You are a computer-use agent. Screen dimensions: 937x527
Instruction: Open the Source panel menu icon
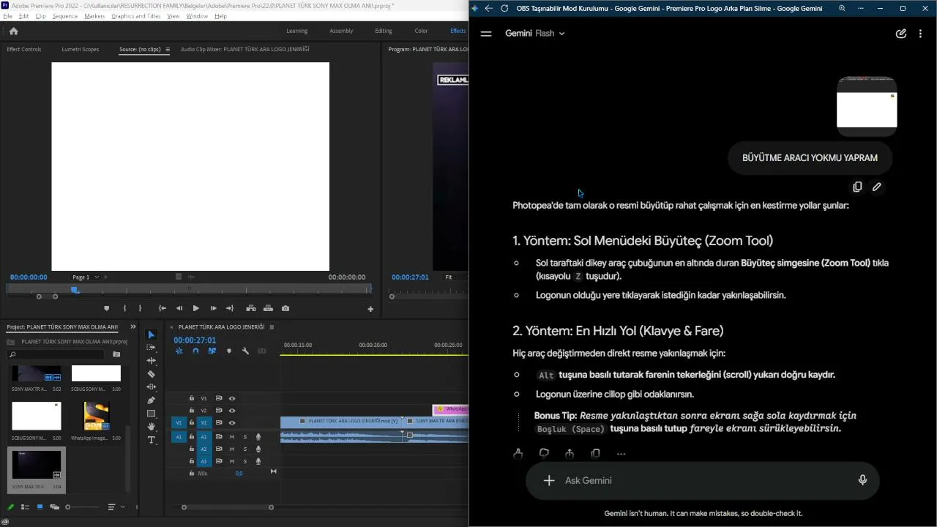coord(168,50)
